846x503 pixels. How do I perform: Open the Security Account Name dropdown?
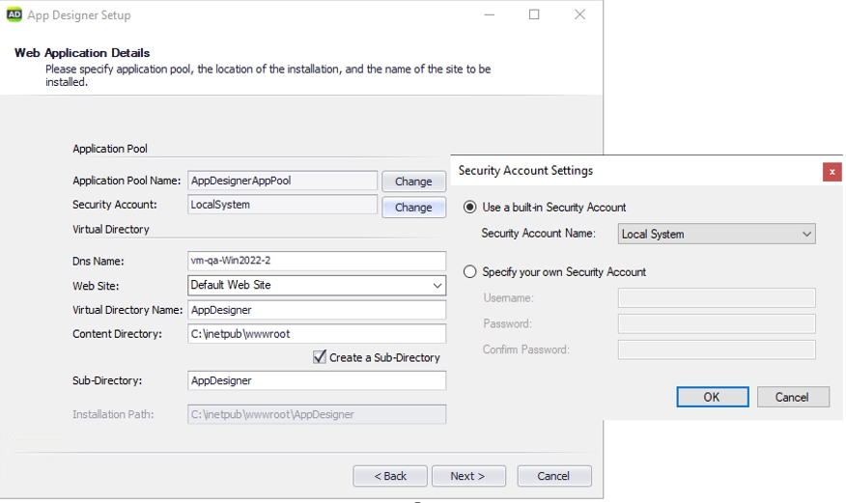point(717,234)
